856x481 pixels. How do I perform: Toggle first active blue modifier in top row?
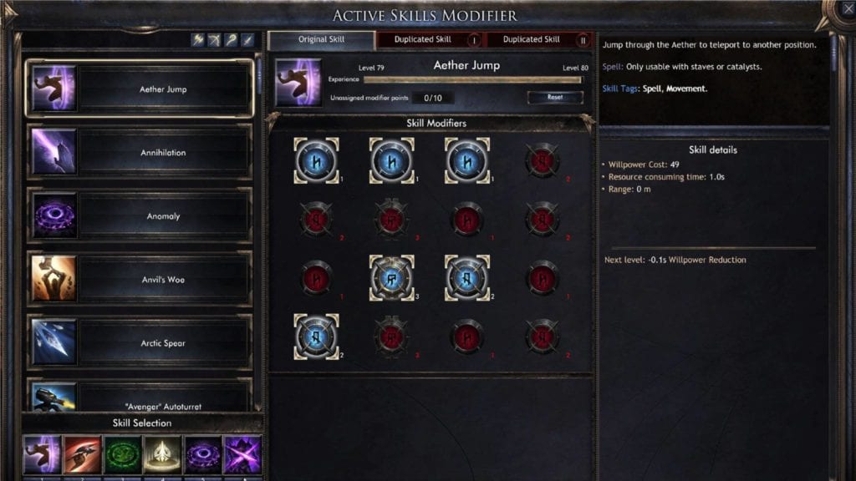[316, 161]
